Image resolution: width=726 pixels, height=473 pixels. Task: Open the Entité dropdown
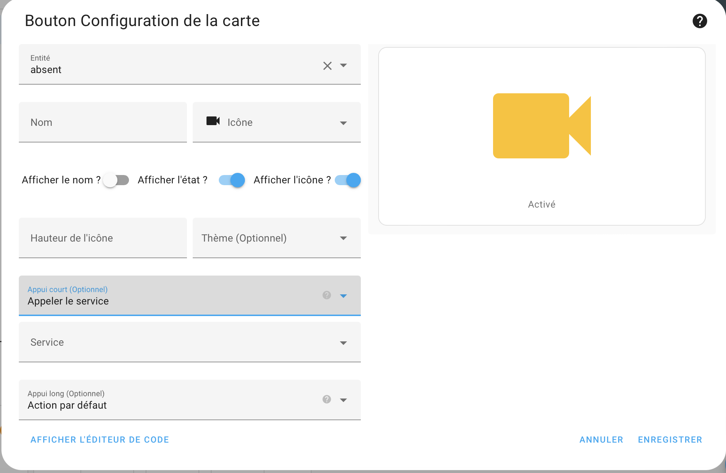tap(344, 66)
